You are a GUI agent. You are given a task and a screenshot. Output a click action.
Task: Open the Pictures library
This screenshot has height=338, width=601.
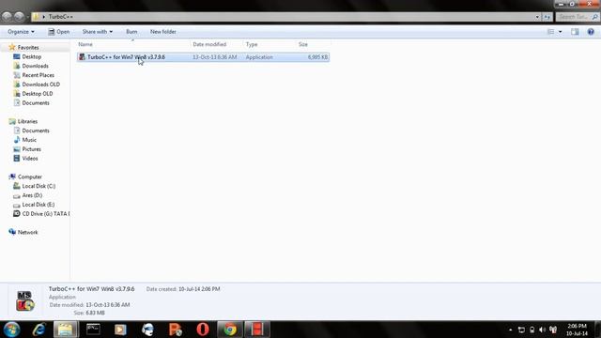coord(31,149)
